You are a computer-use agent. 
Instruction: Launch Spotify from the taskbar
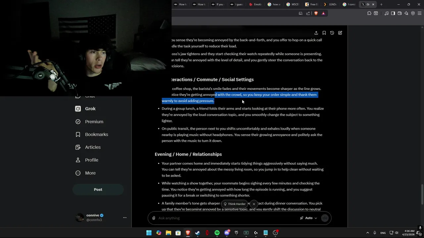click(217, 233)
